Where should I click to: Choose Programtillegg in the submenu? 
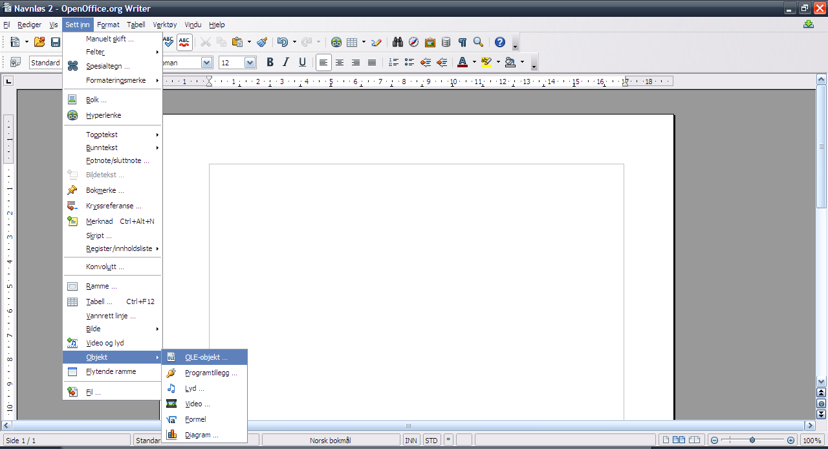pyautogui.click(x=204, y=373)
